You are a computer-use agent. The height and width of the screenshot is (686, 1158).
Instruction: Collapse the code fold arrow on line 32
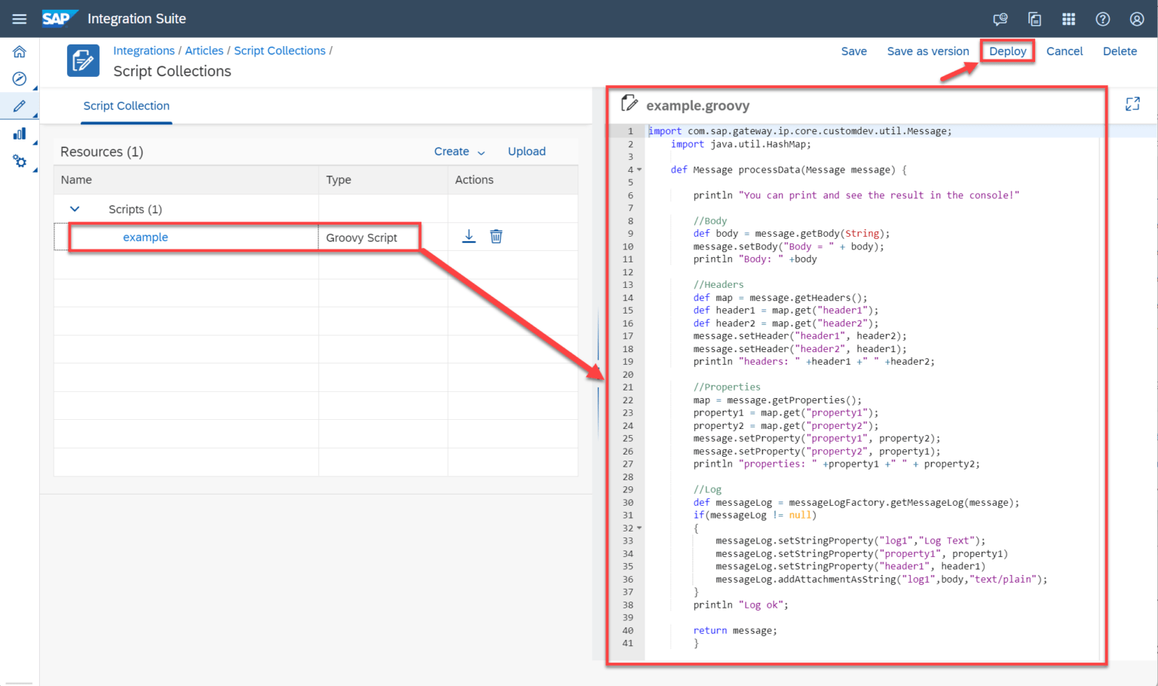639,528
